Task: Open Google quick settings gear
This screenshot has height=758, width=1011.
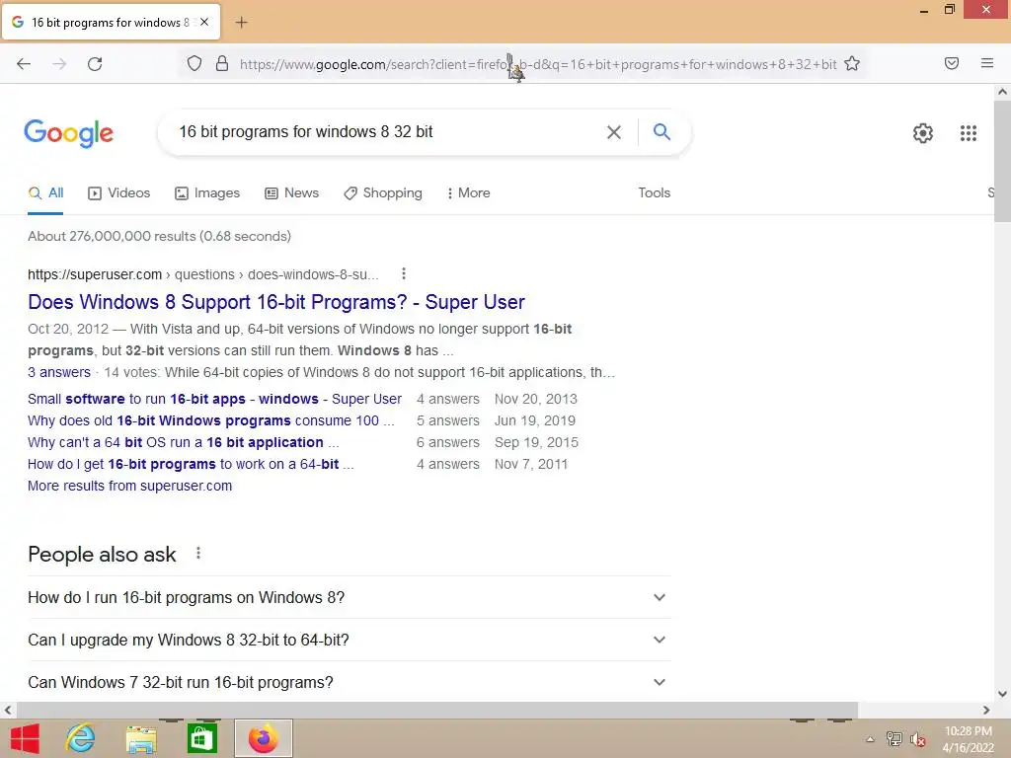Action: tap(923, 133)
